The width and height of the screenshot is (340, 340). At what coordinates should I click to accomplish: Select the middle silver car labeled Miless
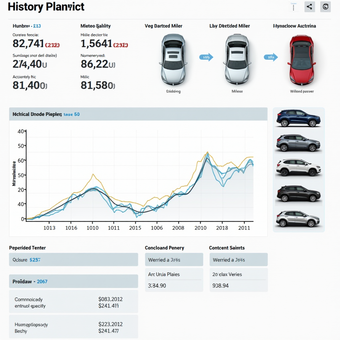pyautogui.click(x=237, y=59)
